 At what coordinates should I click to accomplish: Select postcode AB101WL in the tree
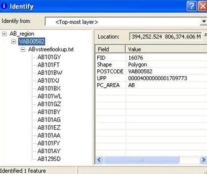tap(49, 96)
